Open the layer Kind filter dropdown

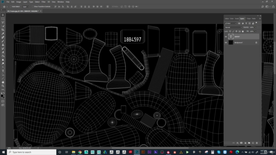tap(231, 23)
